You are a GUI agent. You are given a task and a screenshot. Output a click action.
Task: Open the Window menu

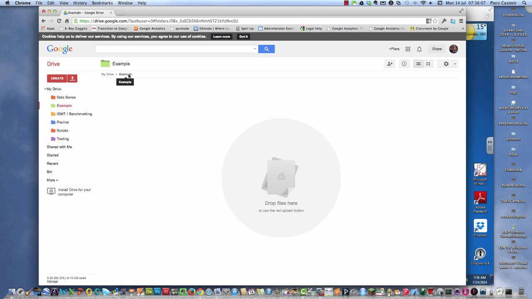pyautogui.click(x=125, y=3)
